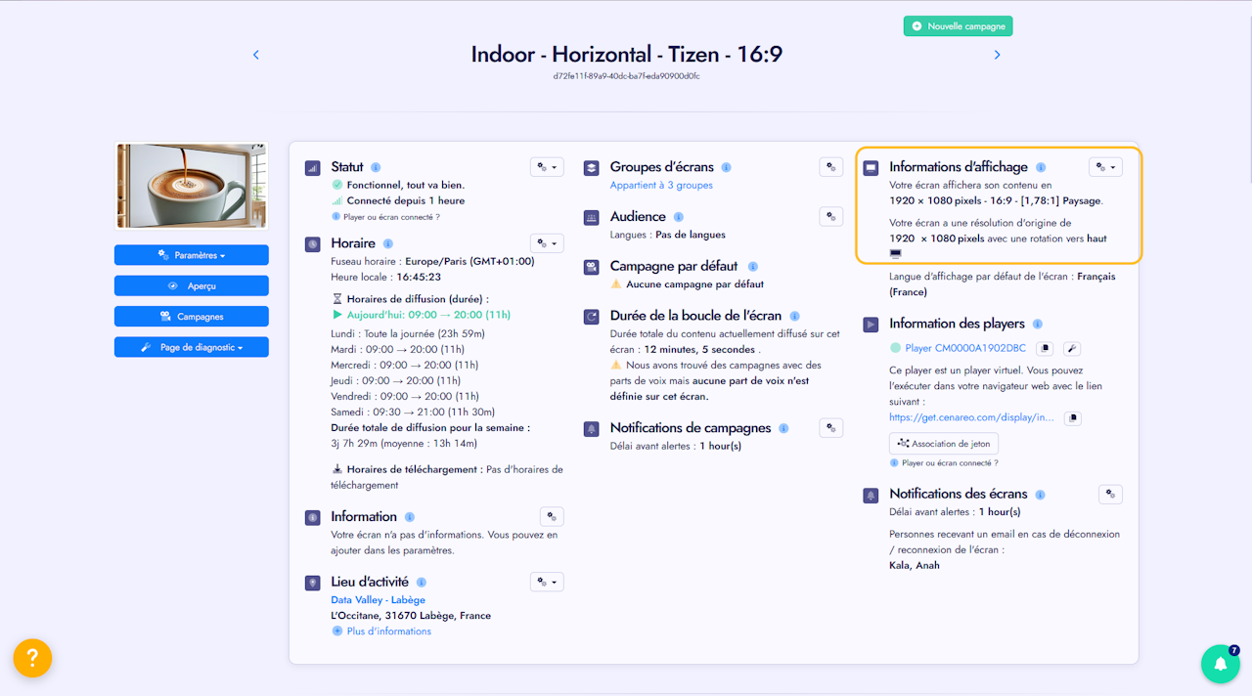Image resolution: width=1252 pixels, height=696 pixels.
Task: Click the coffee cup screen thumbnail
Action: click(192, 186)
